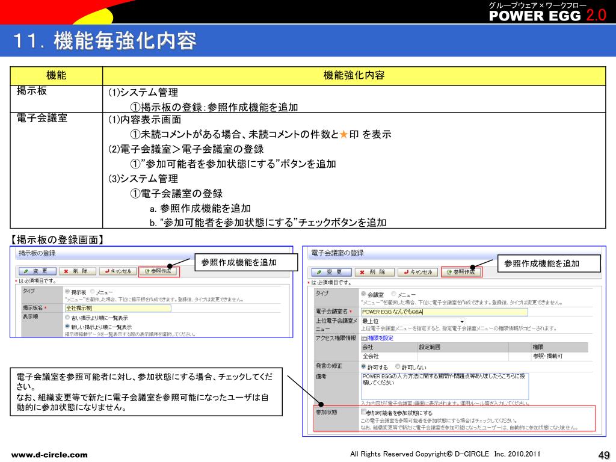Click 削除 button in 掲示板の登録 panel

[x=78, y=271]
